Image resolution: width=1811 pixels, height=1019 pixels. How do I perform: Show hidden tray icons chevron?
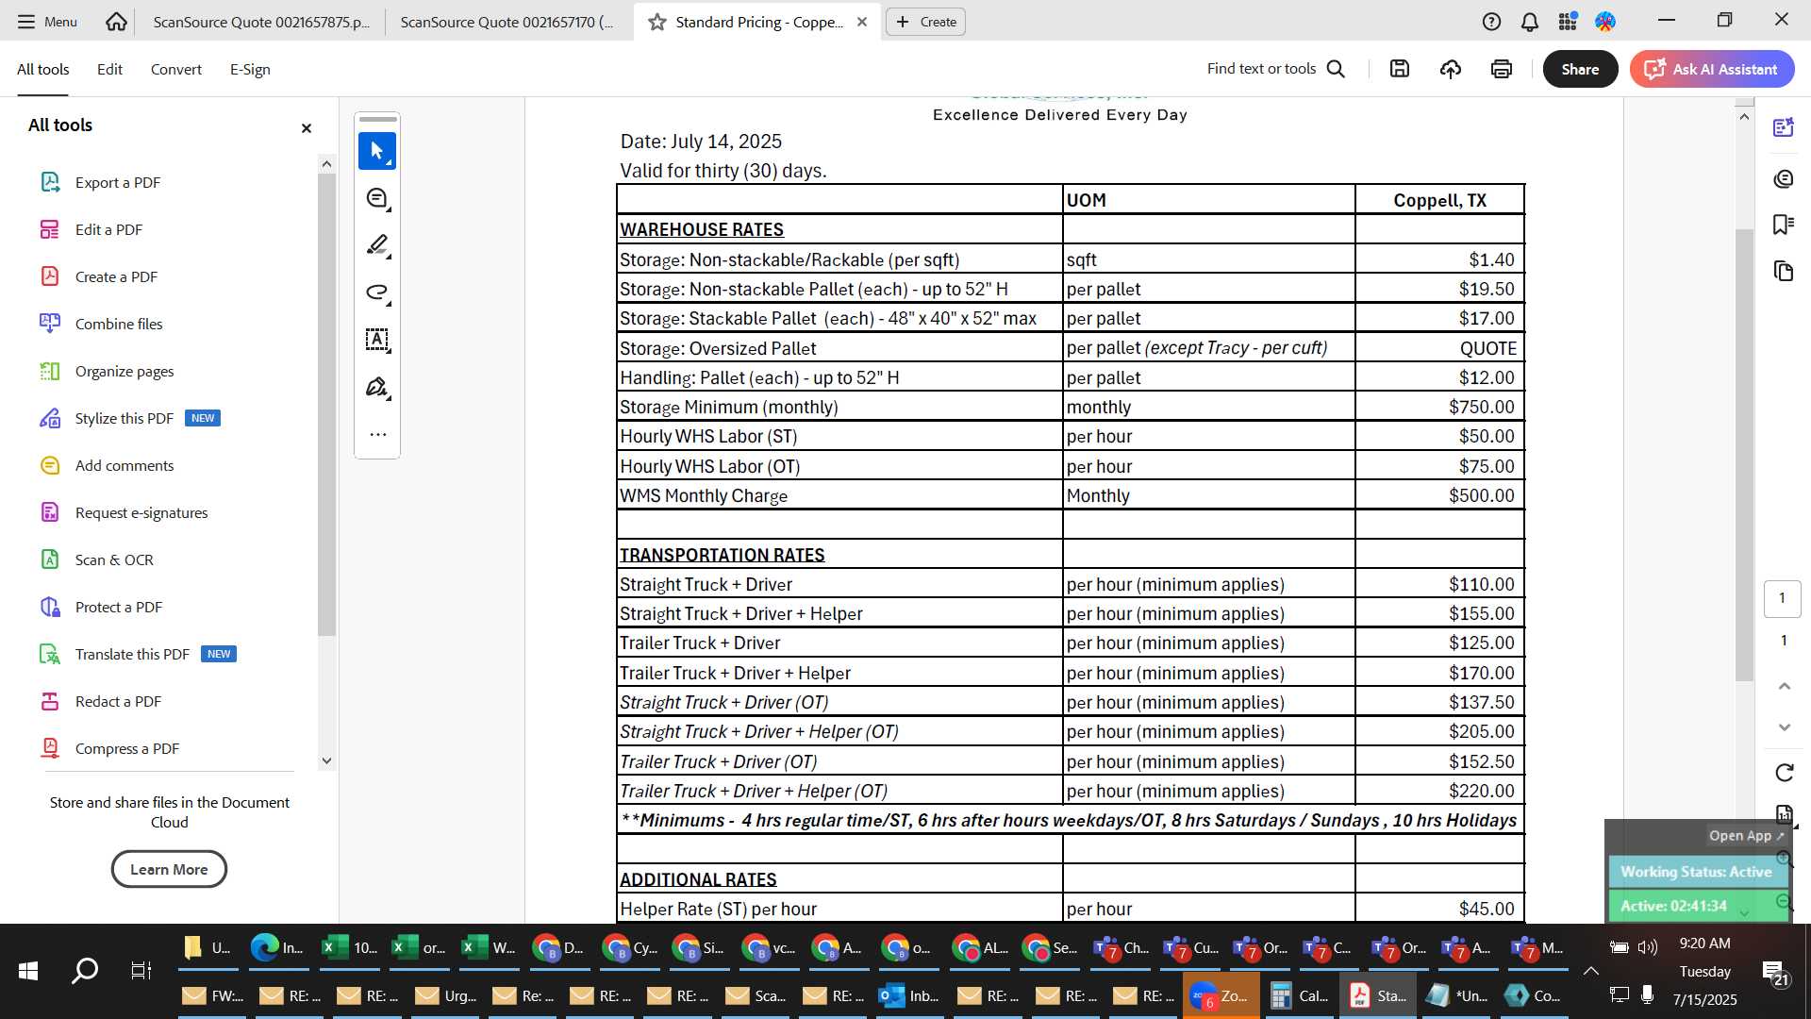point(1590,970)
